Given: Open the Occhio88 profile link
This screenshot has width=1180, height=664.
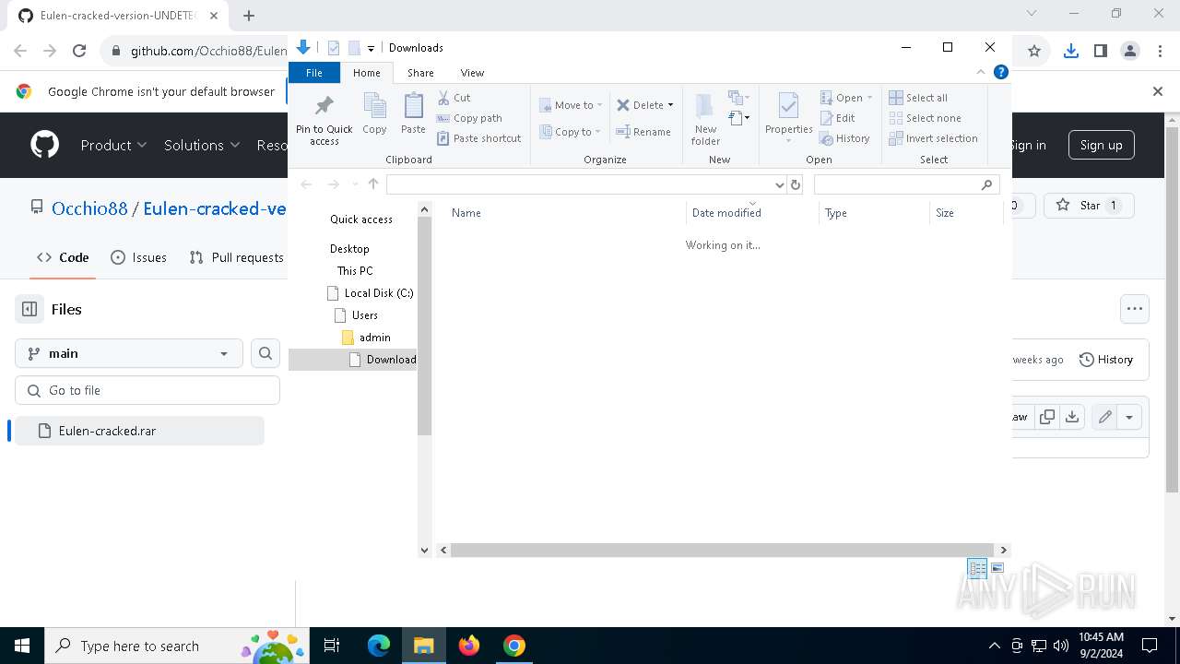Looking at the screenshot, I should (x=89, y=208).
